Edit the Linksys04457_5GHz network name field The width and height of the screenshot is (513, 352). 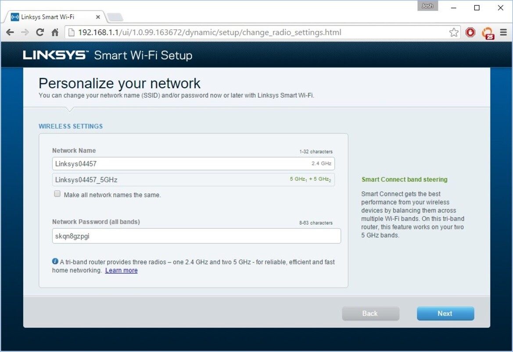tap(194, 180)
